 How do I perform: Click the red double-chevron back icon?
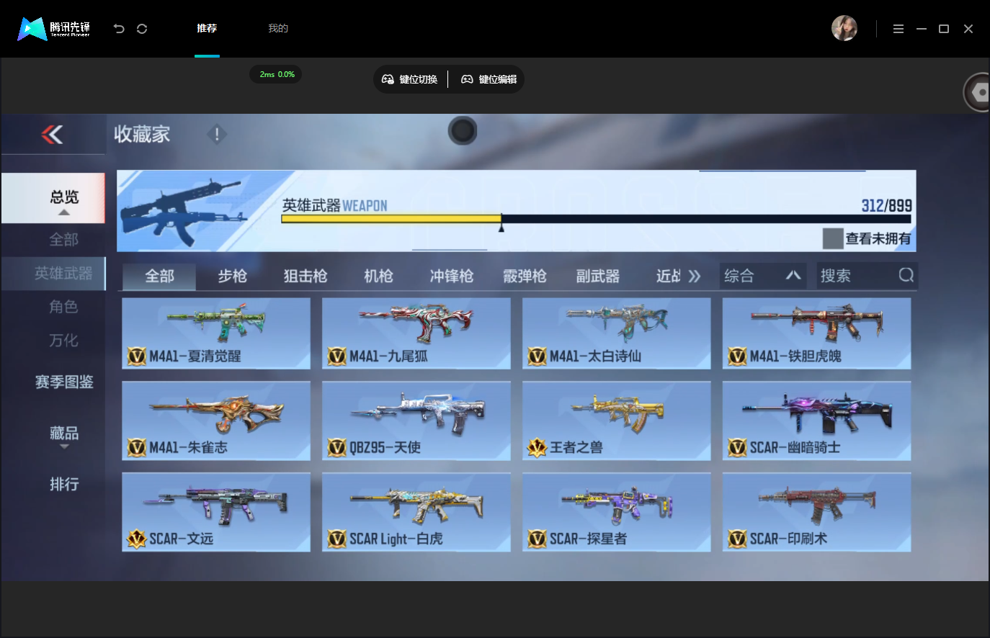coord(52,134)
